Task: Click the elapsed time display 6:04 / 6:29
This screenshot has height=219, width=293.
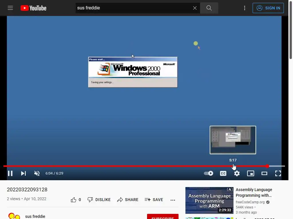Action: 54,173
